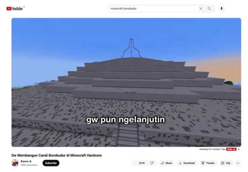
Task: Click the 'gw pun ngelanjutin' subtitle caption
Action: pos(125,120)
